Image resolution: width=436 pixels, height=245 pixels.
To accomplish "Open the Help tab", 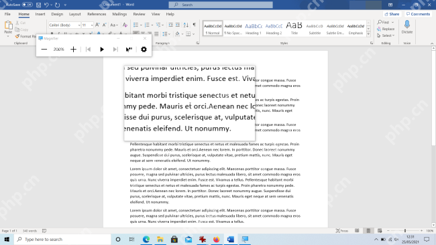I will click(170, 14).
